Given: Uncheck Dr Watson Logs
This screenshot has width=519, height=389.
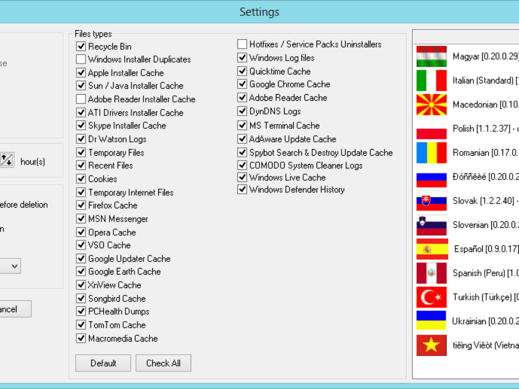Looking at the screenshot, I should [x=81, y=139].
